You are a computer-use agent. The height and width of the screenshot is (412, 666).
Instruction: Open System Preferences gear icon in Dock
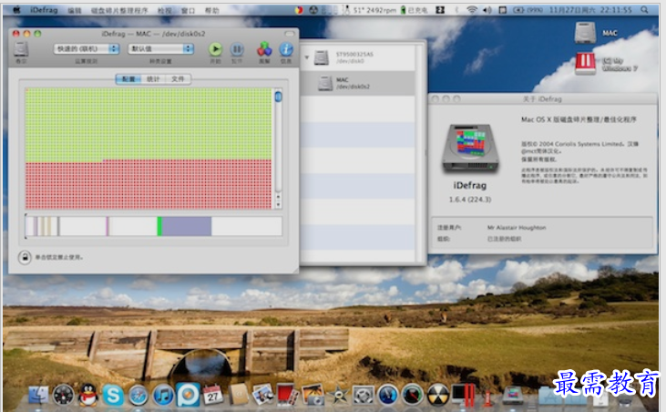click(x=364, y=396)
